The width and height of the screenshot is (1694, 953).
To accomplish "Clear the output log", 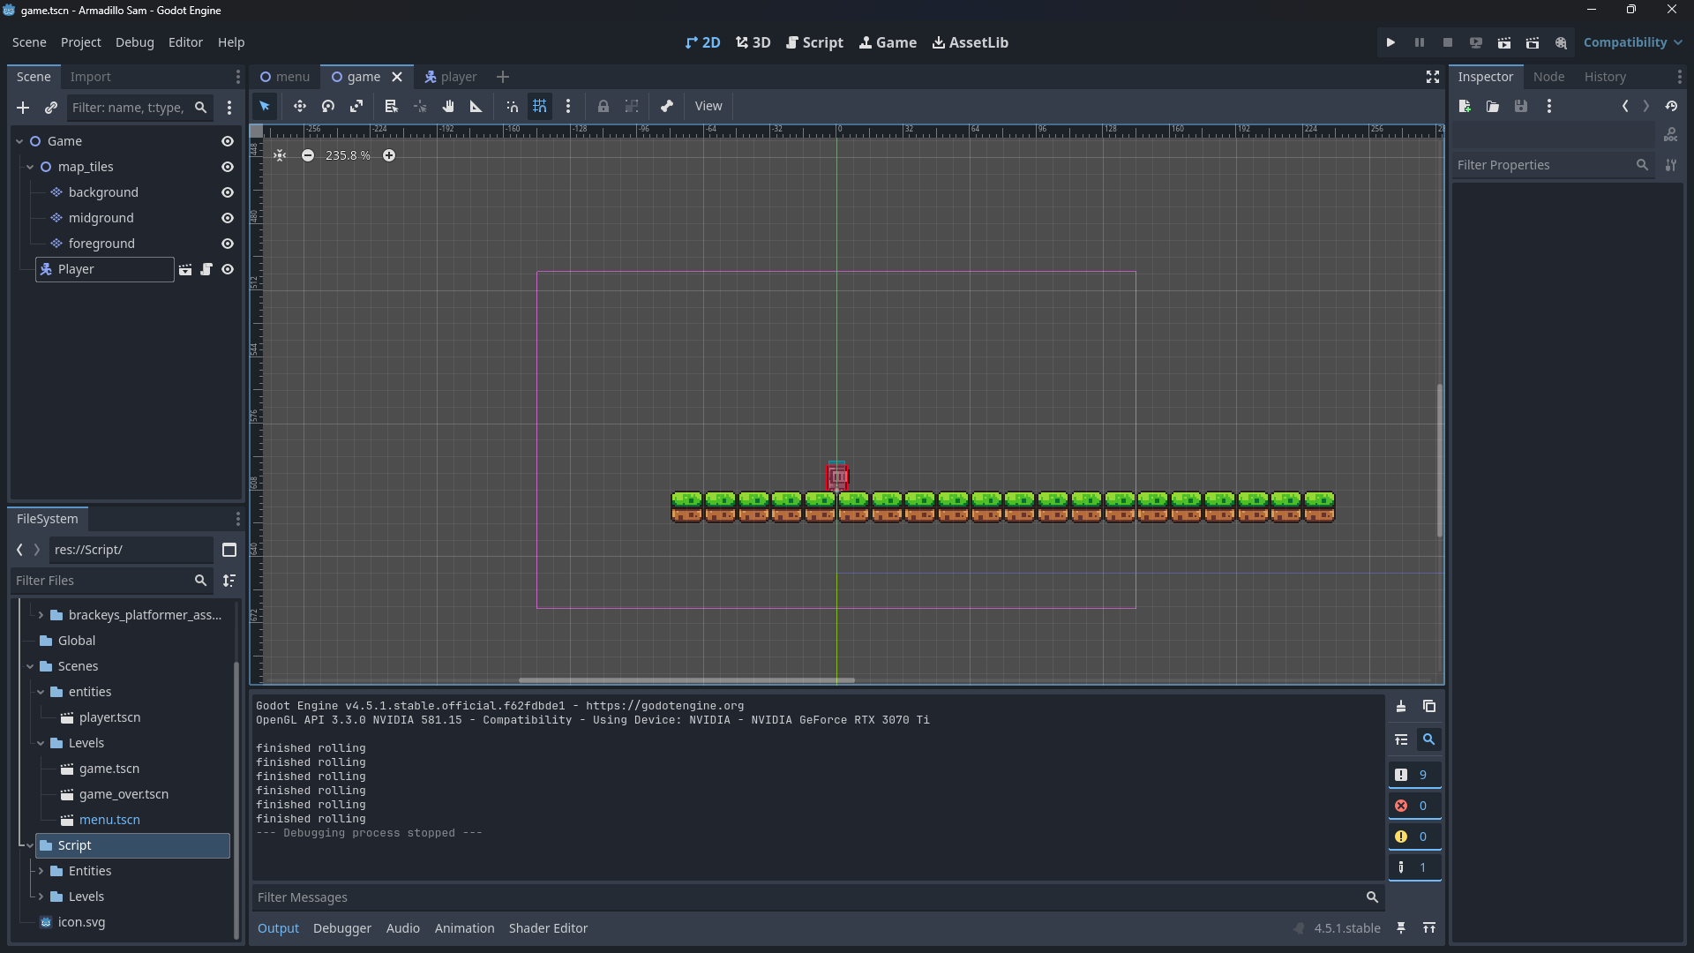I will 1401,707.
